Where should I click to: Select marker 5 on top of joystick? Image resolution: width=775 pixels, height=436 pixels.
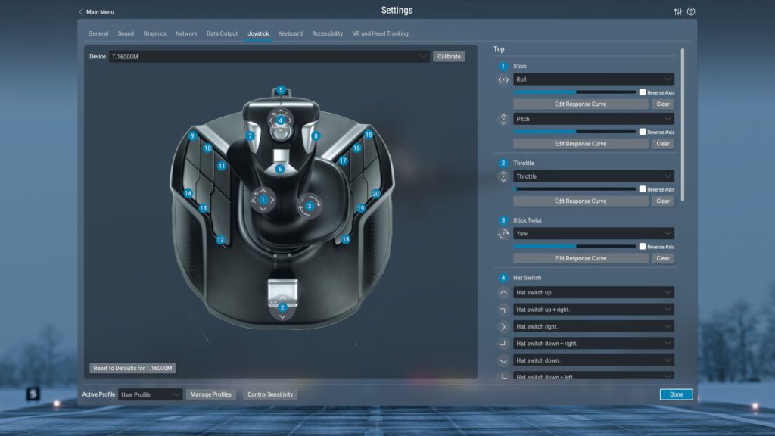point(281,90)
